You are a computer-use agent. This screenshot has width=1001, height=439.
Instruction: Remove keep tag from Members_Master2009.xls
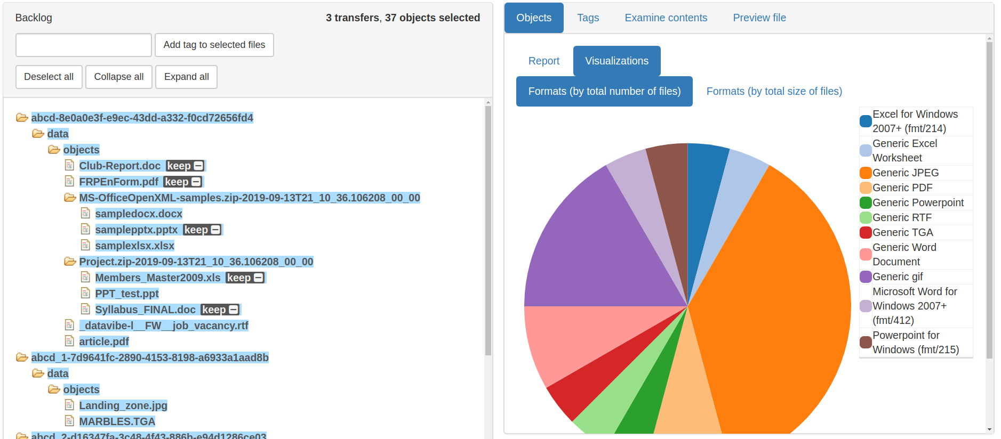258,278
